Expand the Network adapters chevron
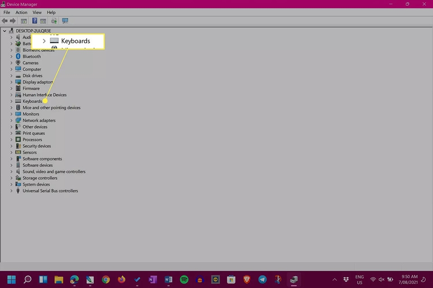This screenshot has height=288, width=433. (11, 121)
